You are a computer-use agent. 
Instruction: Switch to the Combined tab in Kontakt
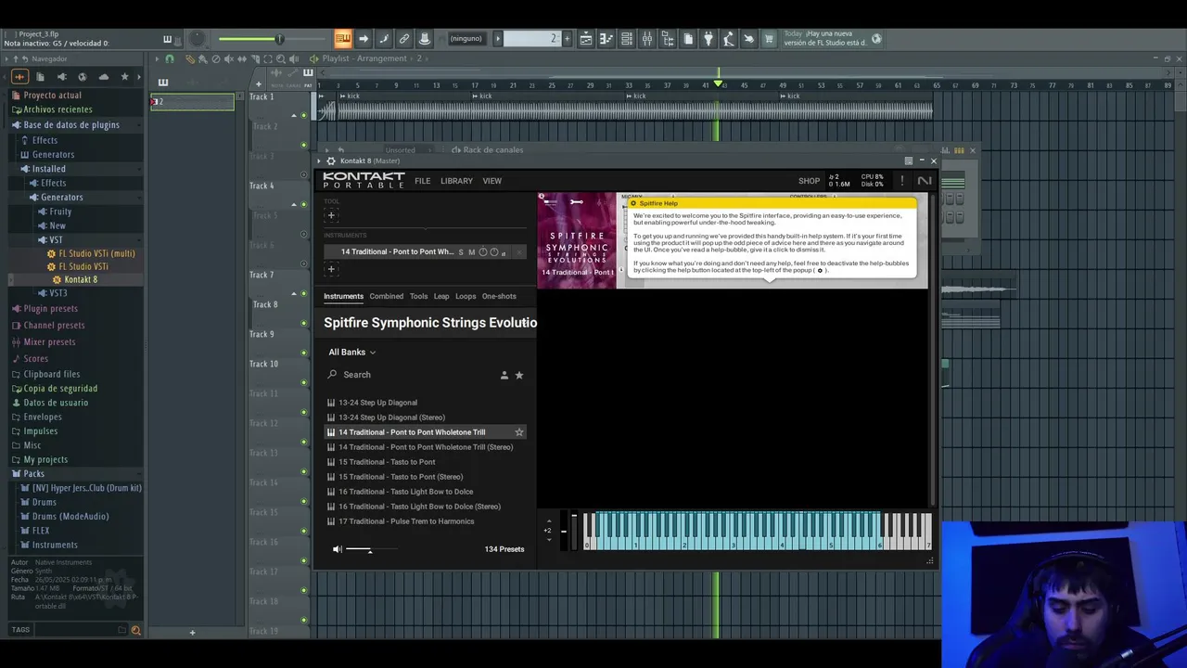[387, 296]
